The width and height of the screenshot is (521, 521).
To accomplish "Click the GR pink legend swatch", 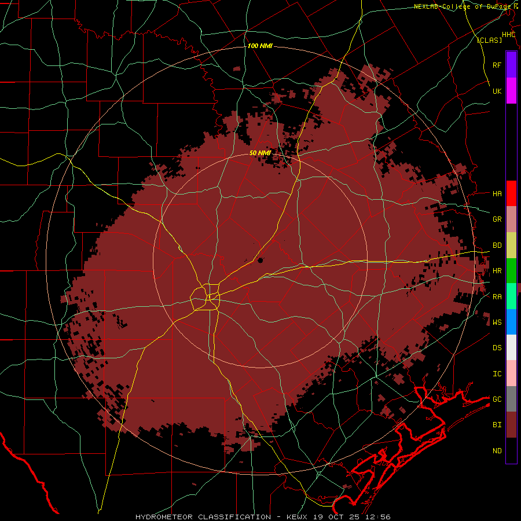I will coord(511,219).
